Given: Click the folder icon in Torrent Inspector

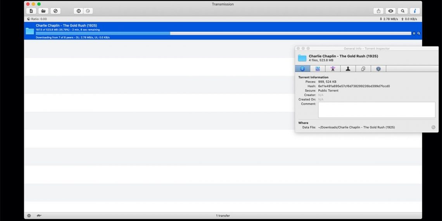Looking at the screenshot, I should [302, 58].
